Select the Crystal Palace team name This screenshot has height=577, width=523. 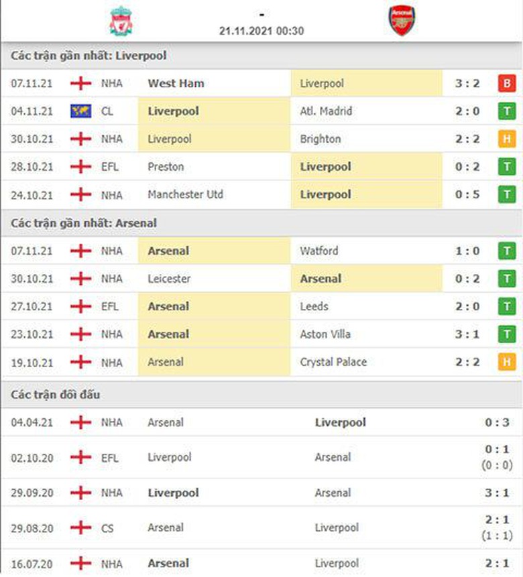click(x=333, y=363)
